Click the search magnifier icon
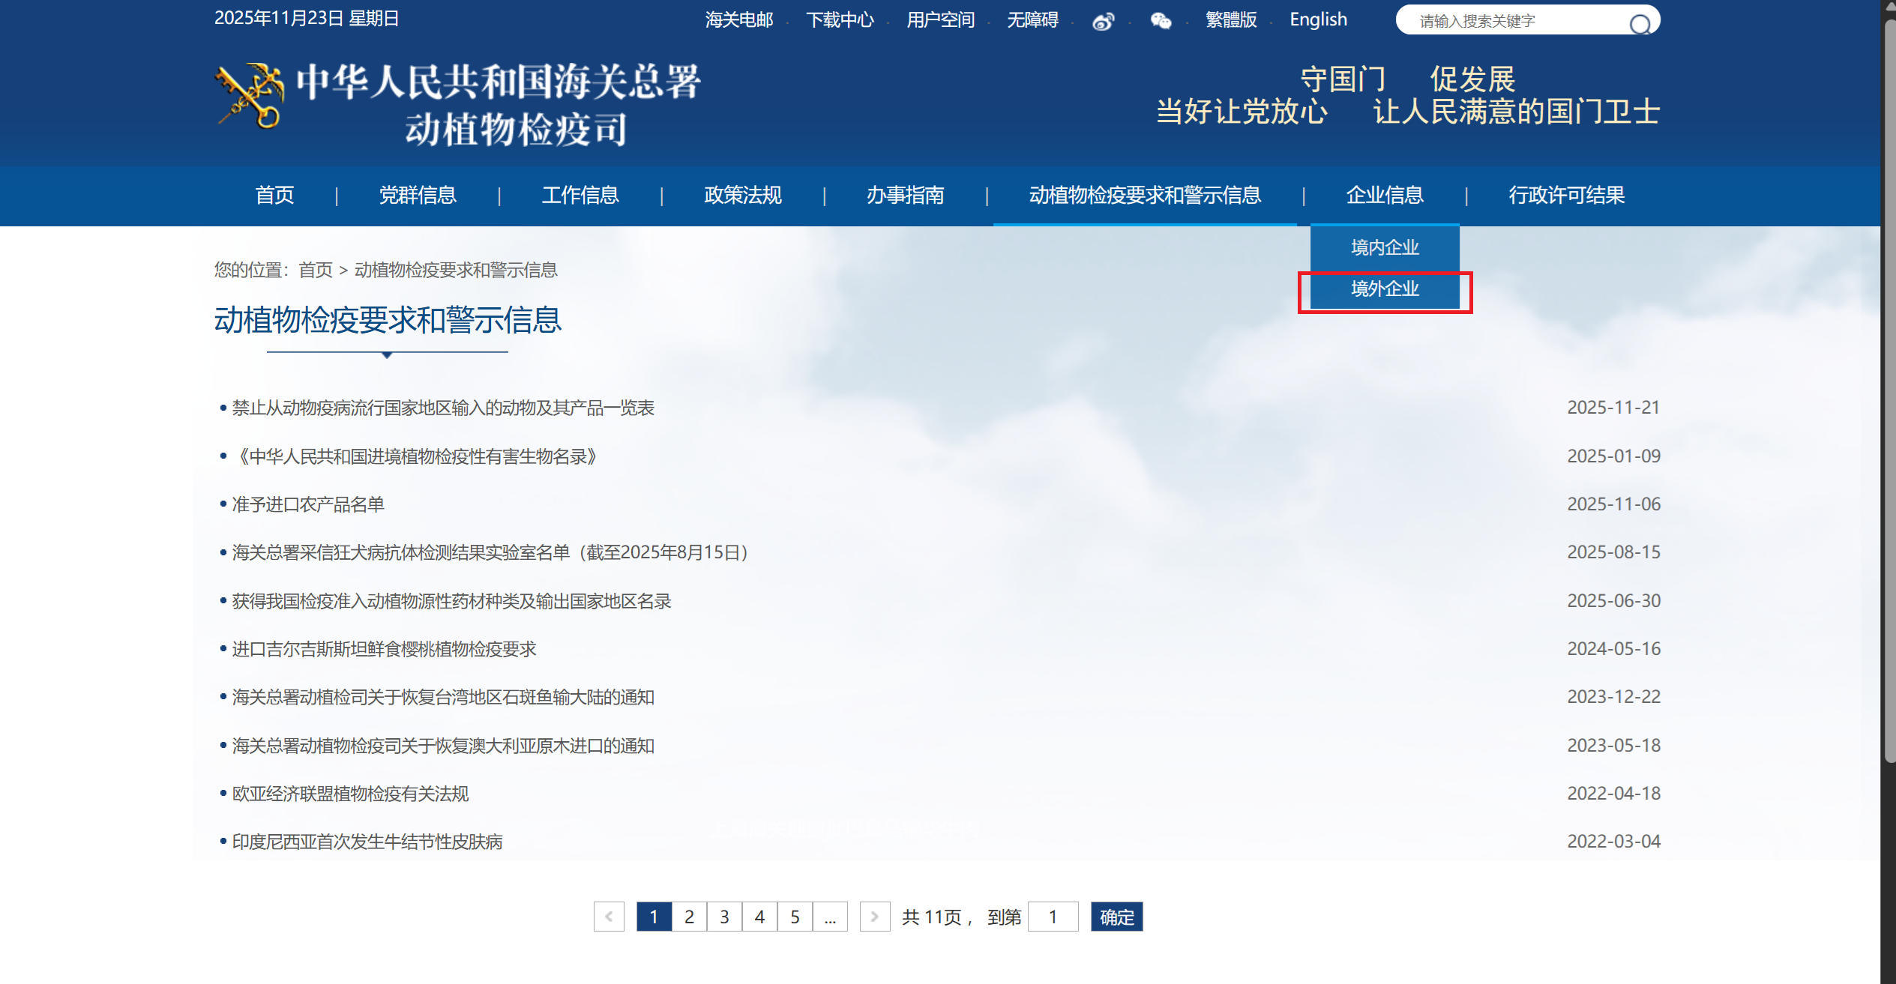The width and height of the screenshot is (1896, 984). point(1640,24)
